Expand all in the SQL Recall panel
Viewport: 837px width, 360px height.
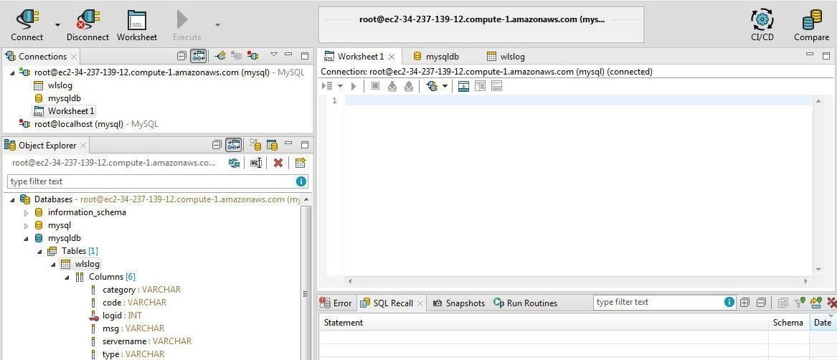point(744,303)
